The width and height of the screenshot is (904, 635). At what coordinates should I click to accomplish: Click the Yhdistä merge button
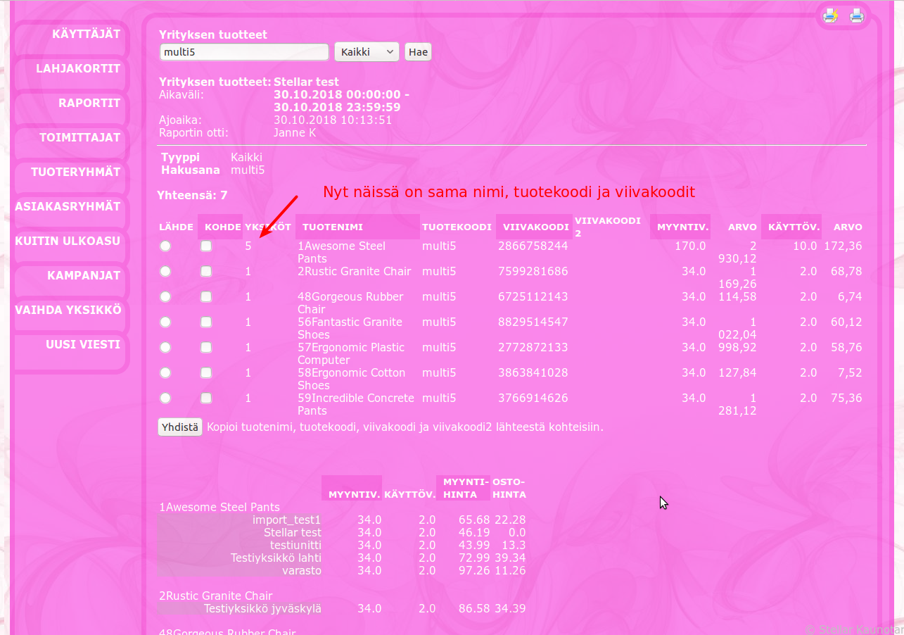[x=180, y=427]
